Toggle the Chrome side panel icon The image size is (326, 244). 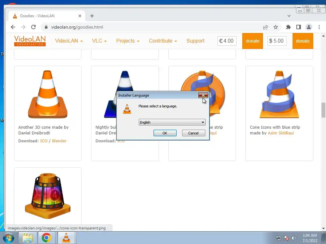coord(299,27)
